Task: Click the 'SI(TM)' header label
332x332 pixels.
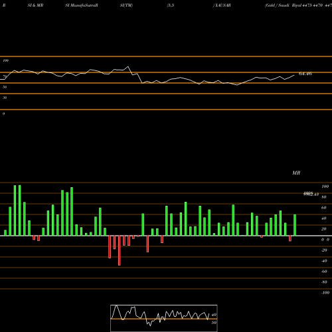Action: tap(126, 5)
